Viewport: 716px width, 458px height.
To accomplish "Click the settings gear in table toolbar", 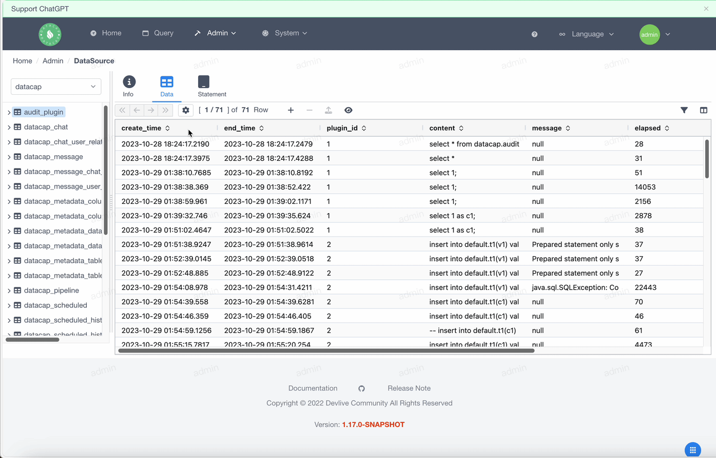I will [186, 110].
